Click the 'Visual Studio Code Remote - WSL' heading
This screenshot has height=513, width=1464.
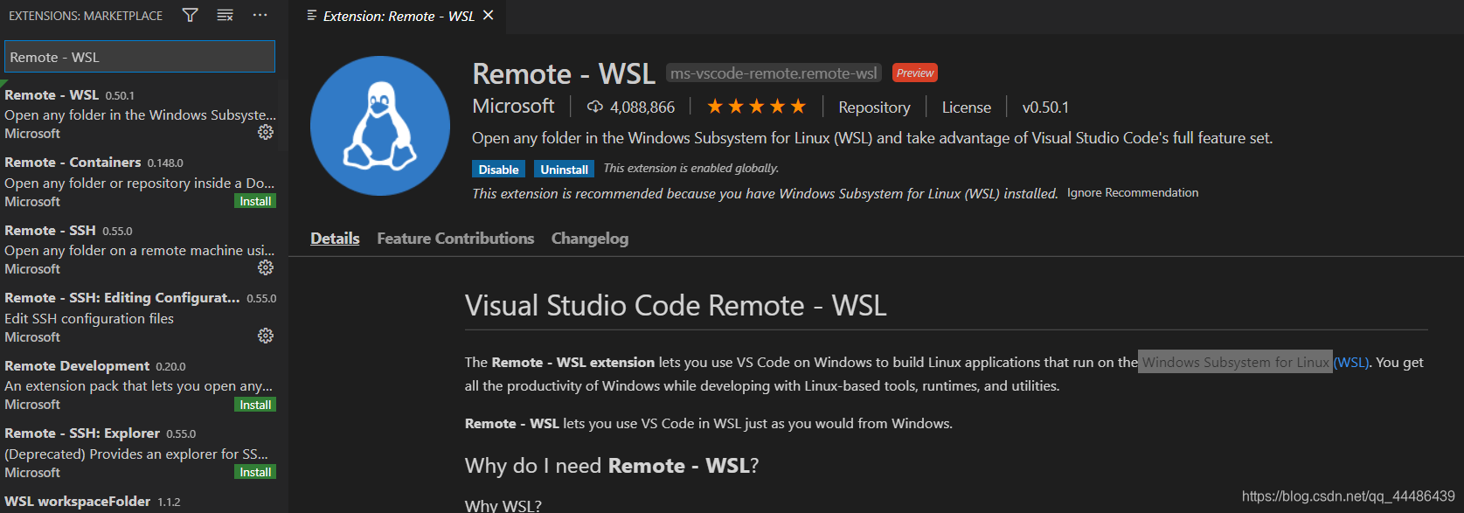click(676, 305)
